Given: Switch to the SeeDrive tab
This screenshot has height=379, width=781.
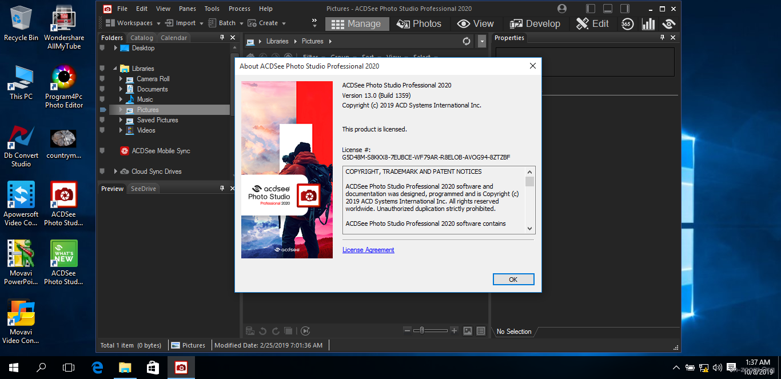Looking at the screenshot, I should point(143,189).
